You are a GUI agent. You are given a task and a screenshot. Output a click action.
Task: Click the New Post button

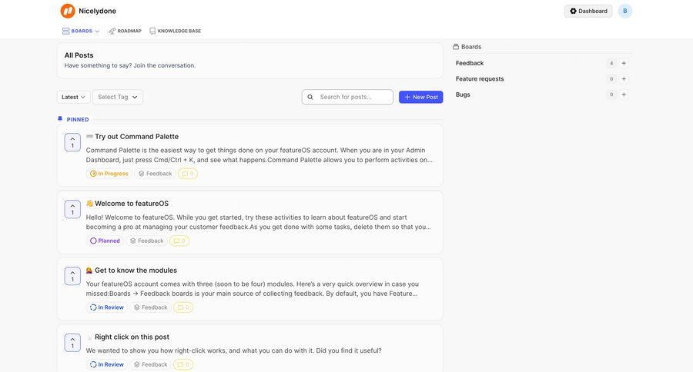[420, 97]
